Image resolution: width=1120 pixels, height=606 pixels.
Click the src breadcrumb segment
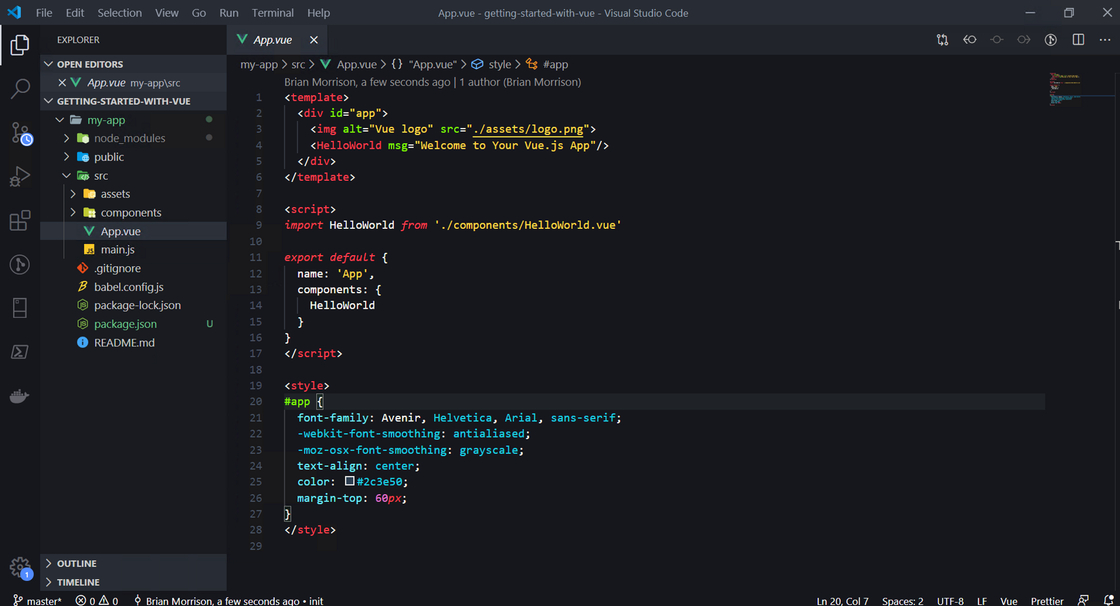[298, 64]
